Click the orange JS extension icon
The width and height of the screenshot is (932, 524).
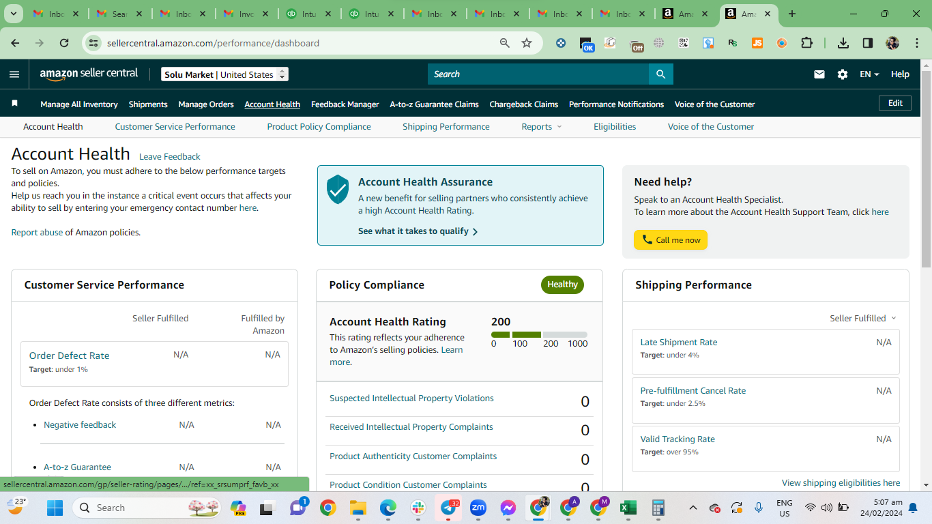click(757, 43)
